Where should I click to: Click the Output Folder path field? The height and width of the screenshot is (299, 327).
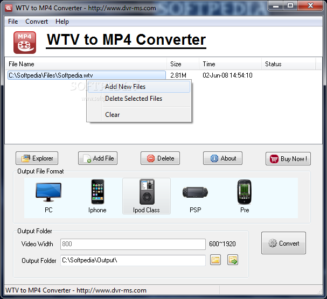point(133,260)
